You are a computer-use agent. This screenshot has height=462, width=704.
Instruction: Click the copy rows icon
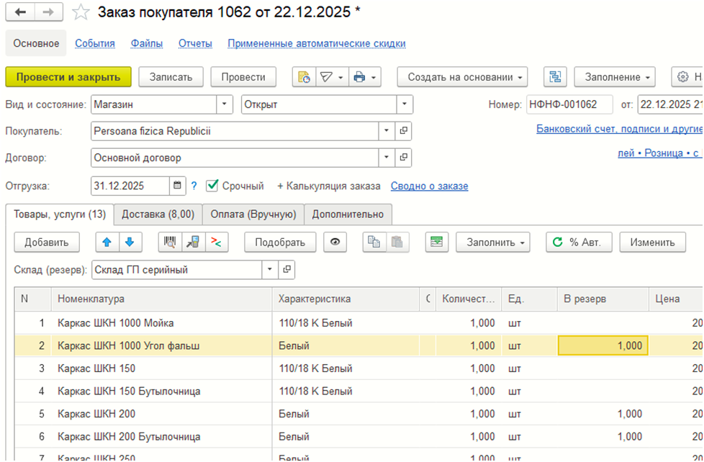[374, 243]
